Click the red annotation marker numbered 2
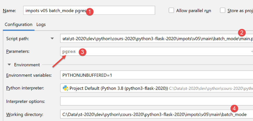The height and width of the screenshot is (121, 253). [x=242, y=33]
